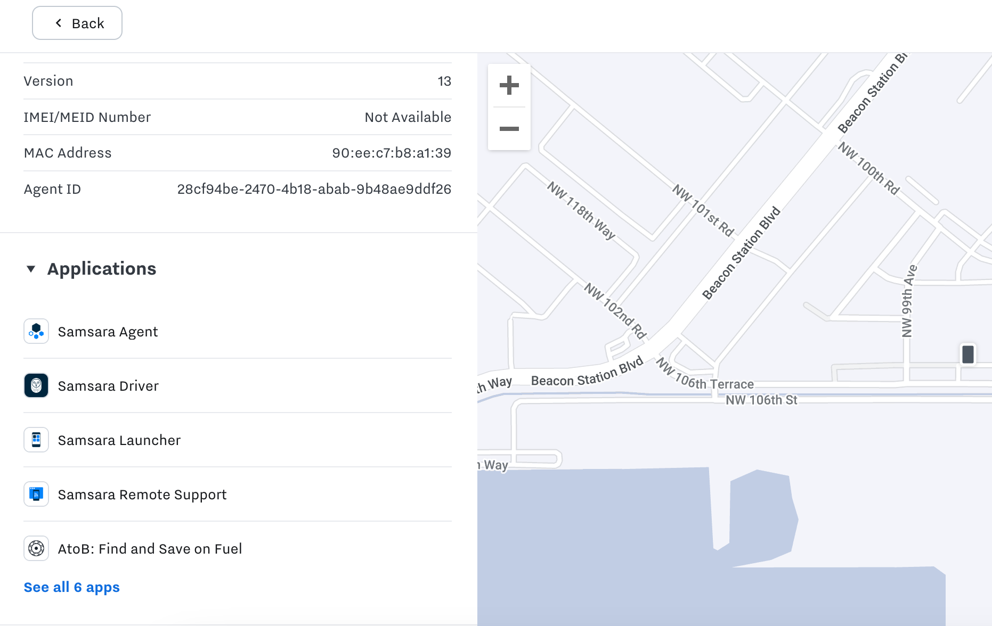This screenshot has height=626, width=992.
Task: Zoom out on the map
Action: click(509, 129)
